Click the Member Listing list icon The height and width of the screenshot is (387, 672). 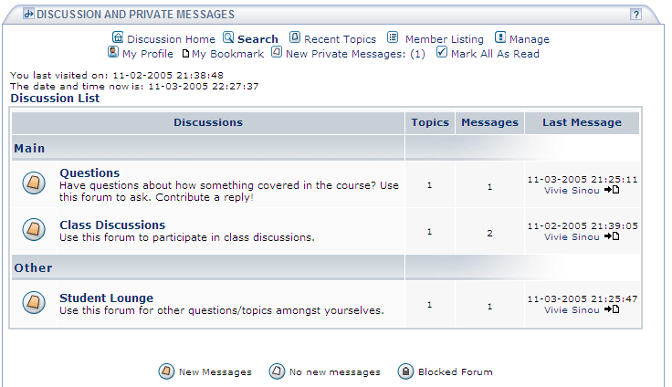pos(393,37)
